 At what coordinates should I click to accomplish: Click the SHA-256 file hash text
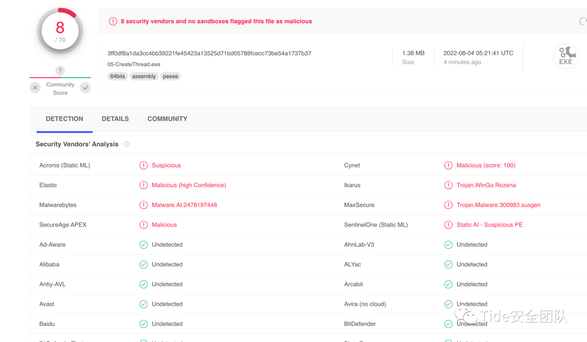209,53
